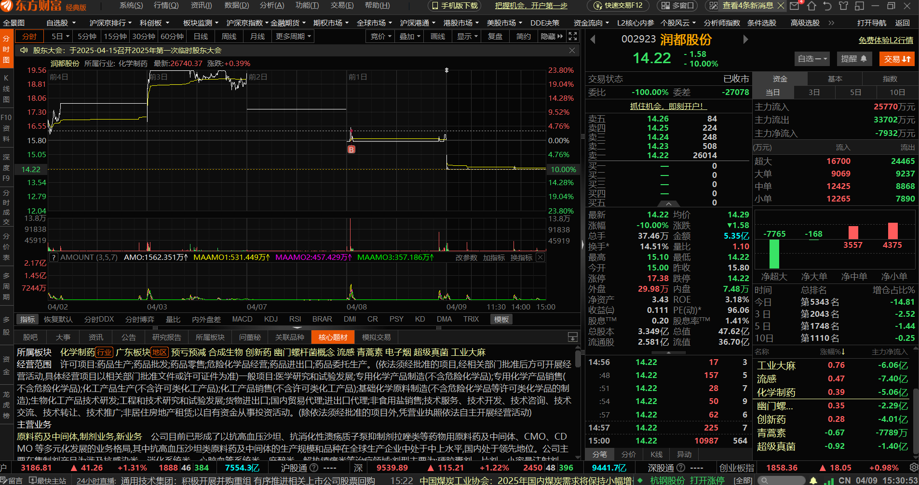Viewport: 919px width, 485px height.
Task: Open 快速交易F12 quick trade
Action: tap(618, 6)
